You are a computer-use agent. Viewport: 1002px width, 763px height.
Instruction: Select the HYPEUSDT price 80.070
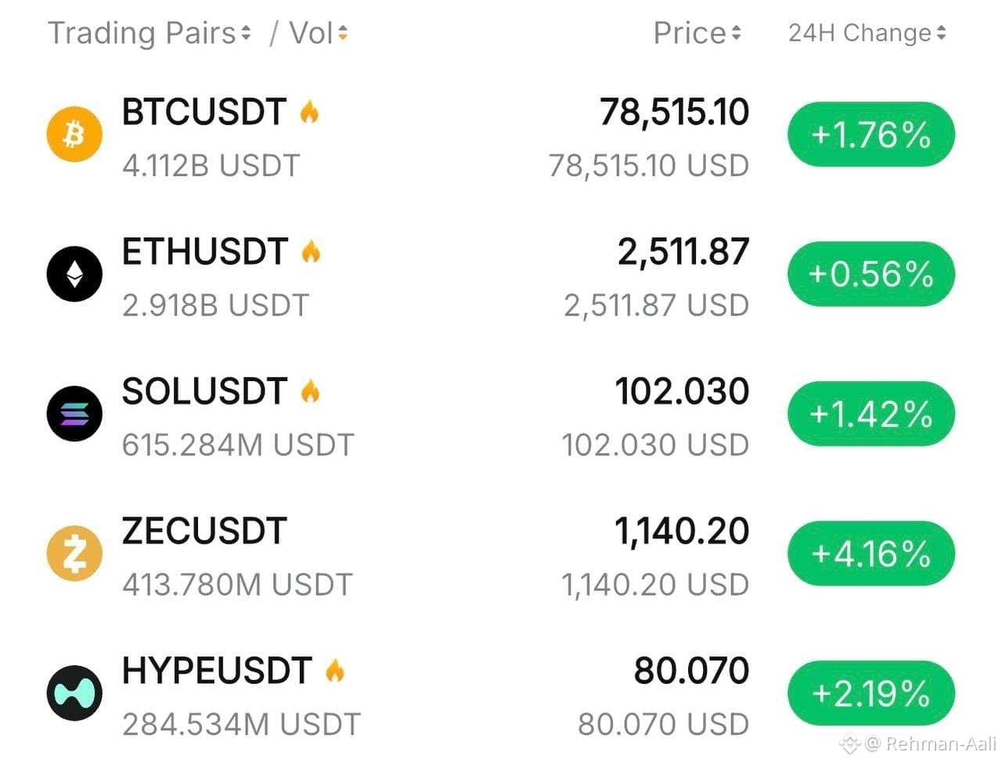(x=691, y=671)
